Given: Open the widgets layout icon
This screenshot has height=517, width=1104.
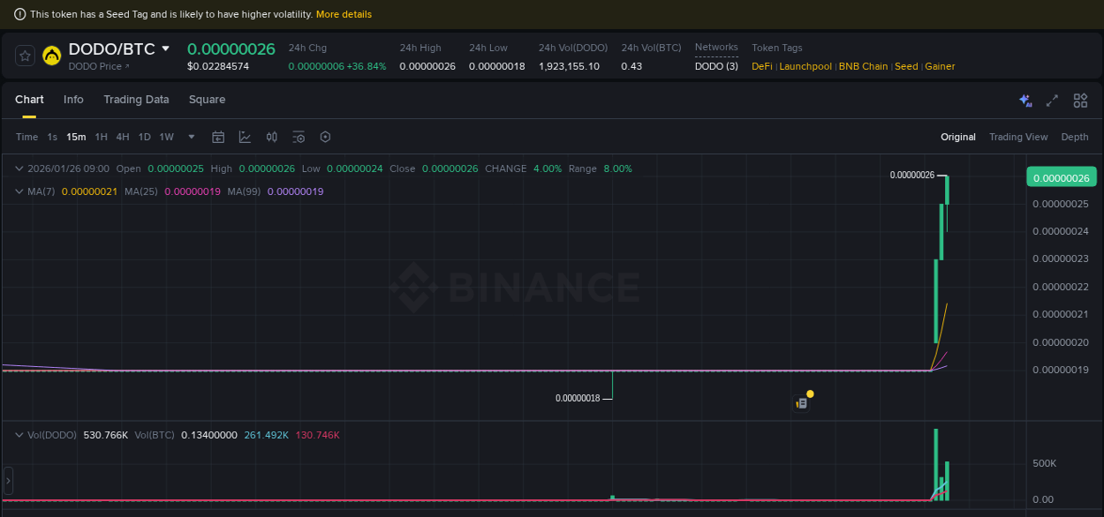Looking at the screenshot, I should [1080, 101].
